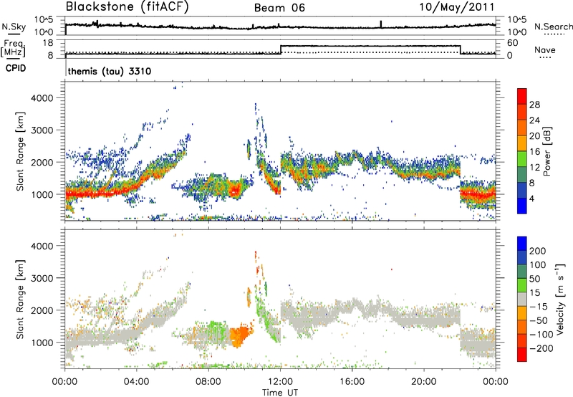Click the blue swatch at Power bar bottom
Image resolution: width=573 pixels, height=397 pixels.
click(x=522, y=206)
